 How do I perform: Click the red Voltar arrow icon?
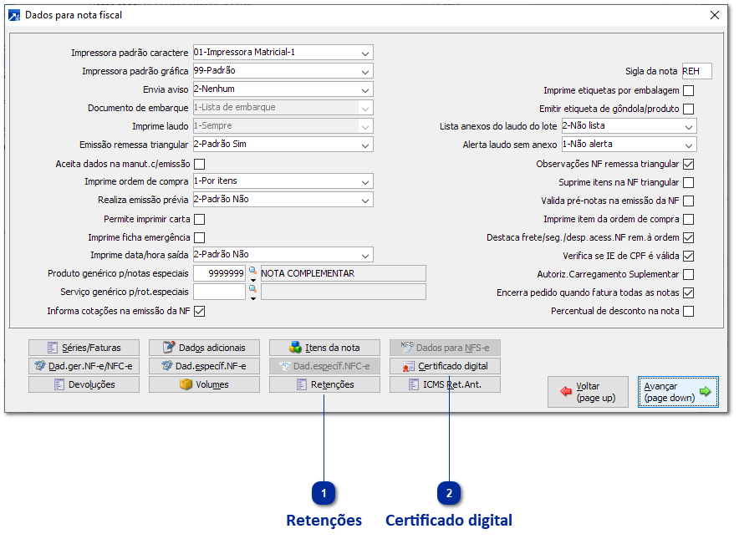pyautogui.click(x=566, y=391)
